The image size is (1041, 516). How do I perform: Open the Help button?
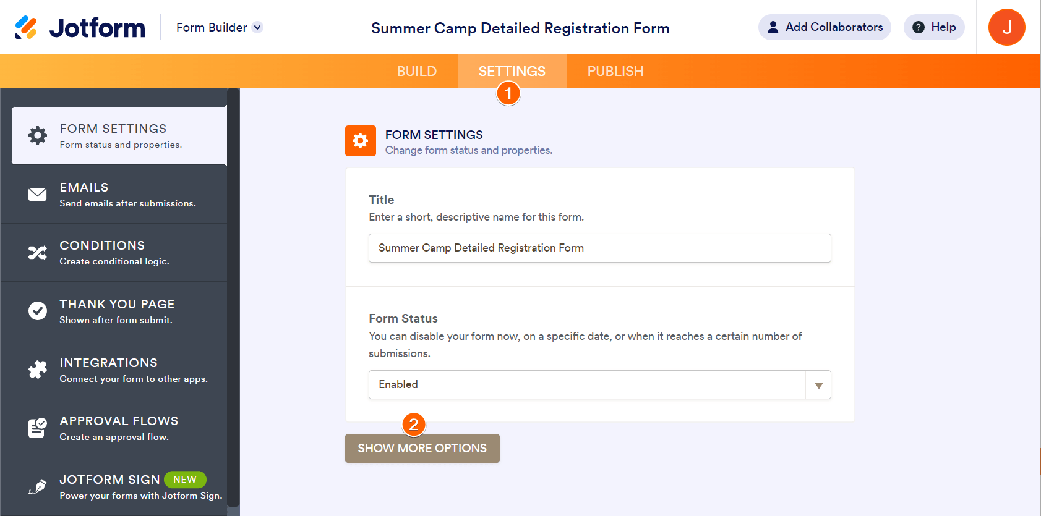point(934,27)
